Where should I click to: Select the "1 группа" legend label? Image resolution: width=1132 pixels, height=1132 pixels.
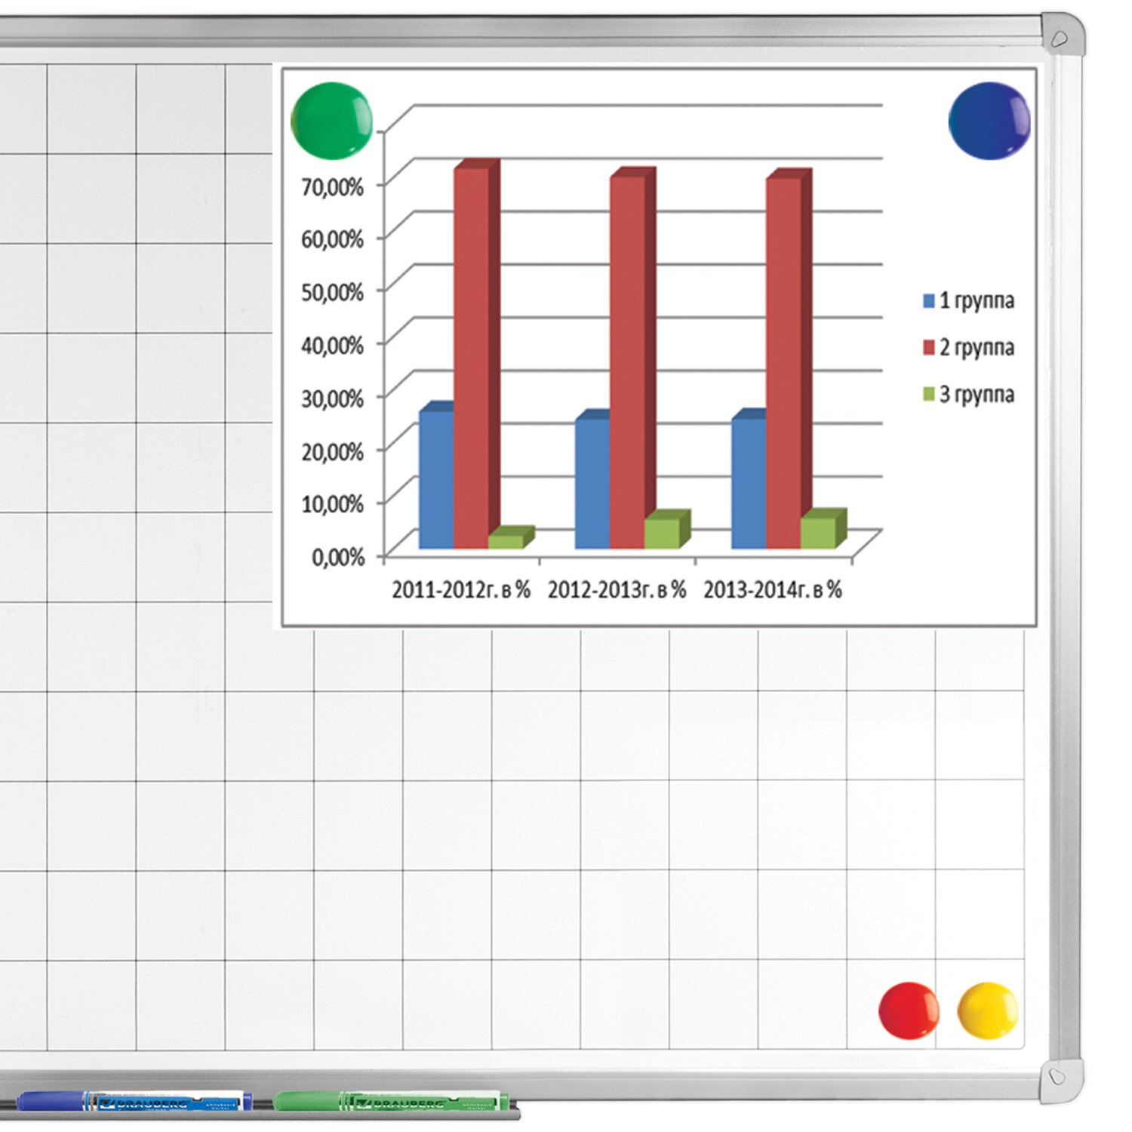tap(977, 301)
